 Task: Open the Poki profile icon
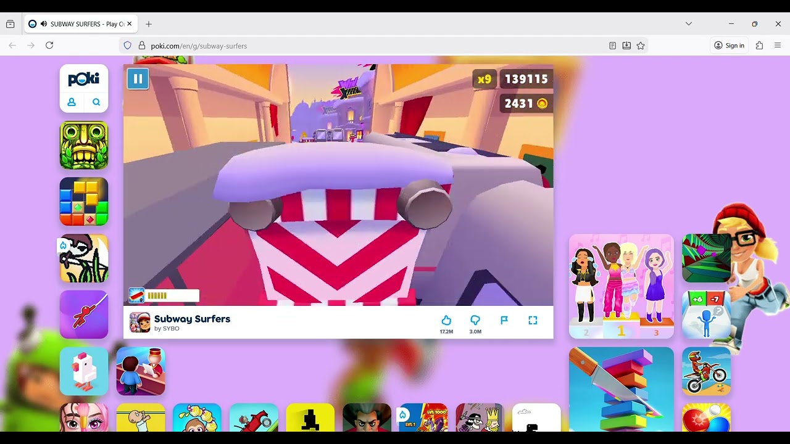72,102
